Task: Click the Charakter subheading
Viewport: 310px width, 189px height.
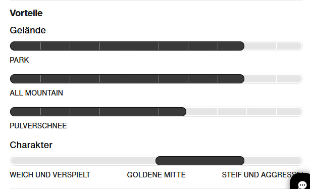Action: tap(31, 145)
